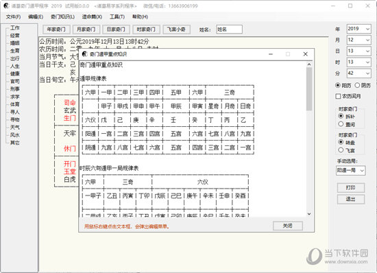Click the icon in 奇门遁甲重点知识 dialog title
This screenshot has height=273, width=377.
[84, 54]
